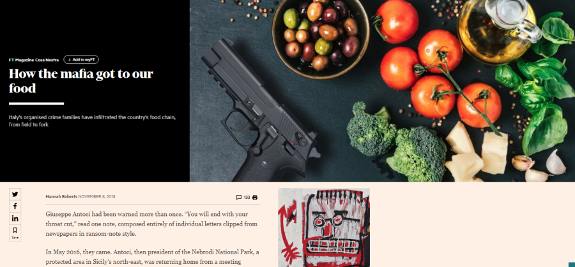Share the article on LinkedIn
The width and height of the screenshot is (575, 267).
point(15,219)
